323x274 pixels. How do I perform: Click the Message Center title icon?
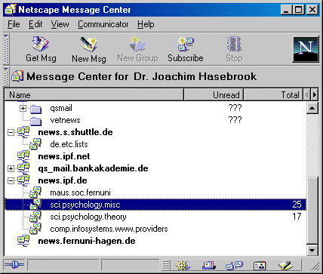click(17, 76)
